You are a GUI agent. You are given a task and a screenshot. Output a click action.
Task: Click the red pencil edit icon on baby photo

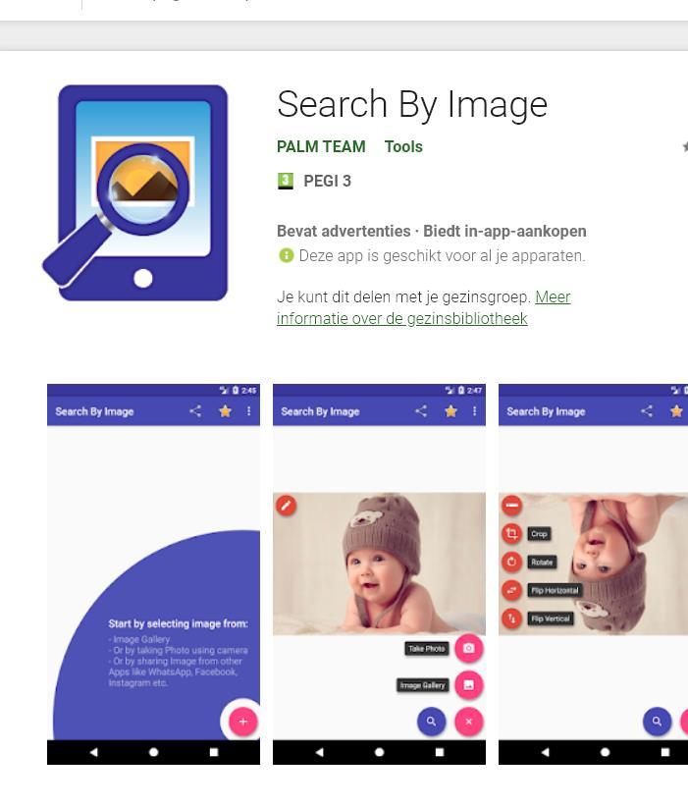pyautogui.click(x=287, y=506)
